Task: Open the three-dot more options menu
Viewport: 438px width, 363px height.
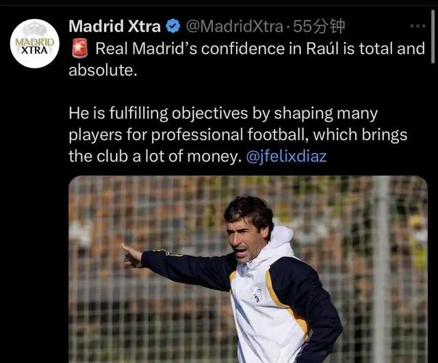Action: click(418, 26)
